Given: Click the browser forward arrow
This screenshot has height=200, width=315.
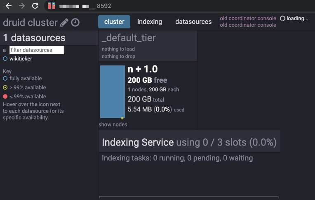Looking at the screenshot, I should click(22, 6).
